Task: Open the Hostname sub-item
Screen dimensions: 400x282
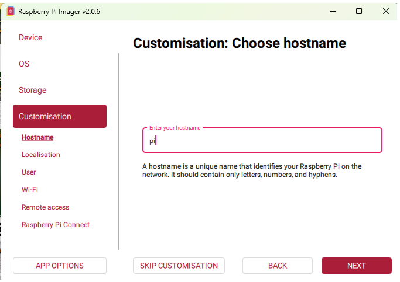Action: [x=37, y=137]
